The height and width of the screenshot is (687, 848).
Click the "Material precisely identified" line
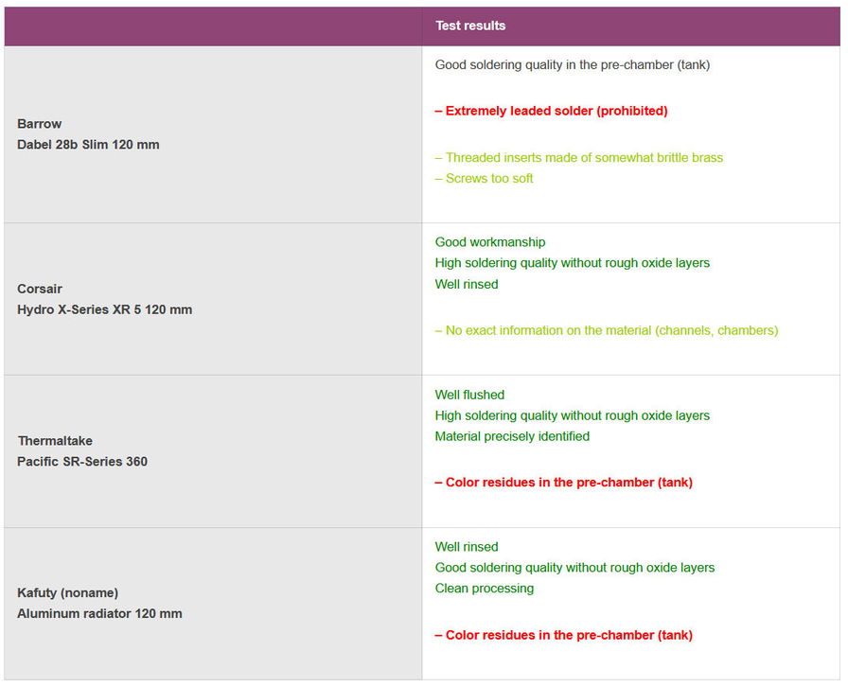[x=512, y=436]
